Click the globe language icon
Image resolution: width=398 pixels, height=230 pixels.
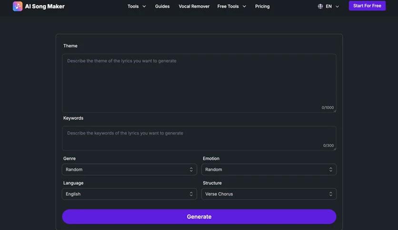[x=320, y=6]
